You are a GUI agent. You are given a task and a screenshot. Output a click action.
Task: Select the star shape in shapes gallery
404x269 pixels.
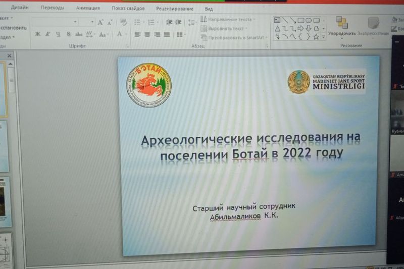point(316,36)
